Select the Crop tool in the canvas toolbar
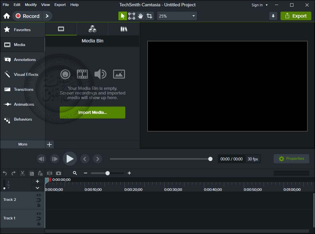 tap(150, 16)
